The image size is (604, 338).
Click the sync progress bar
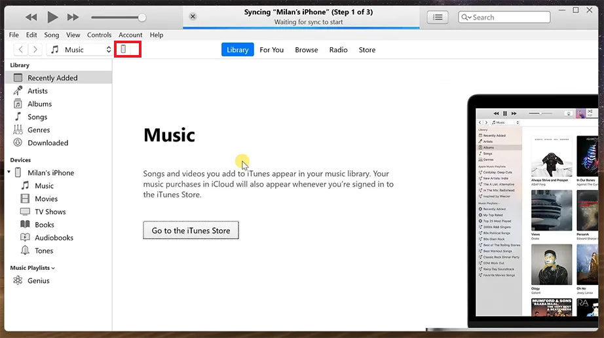(x=301, y=28)
